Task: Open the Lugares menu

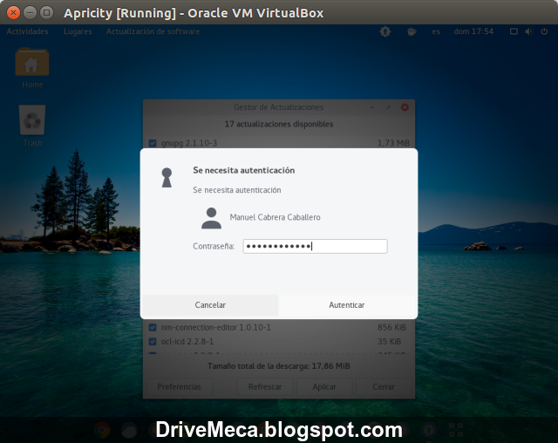Action: tap(78, 31)
